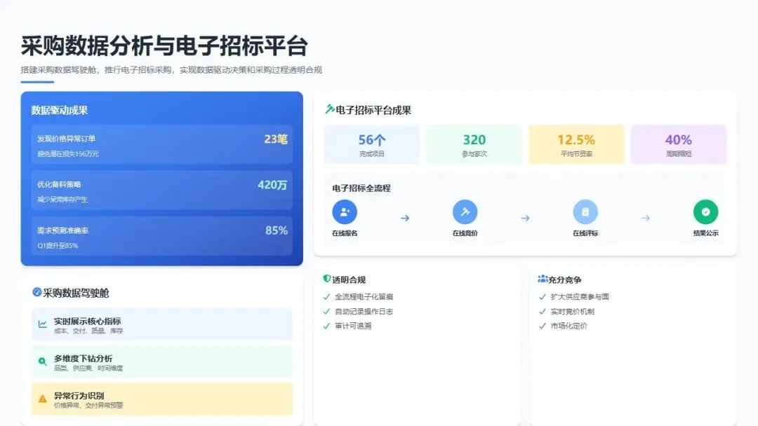Click the gavel icon beside 电子招标平台成果
This screenshot has height=426, width=758.
[x=330, y=109]
